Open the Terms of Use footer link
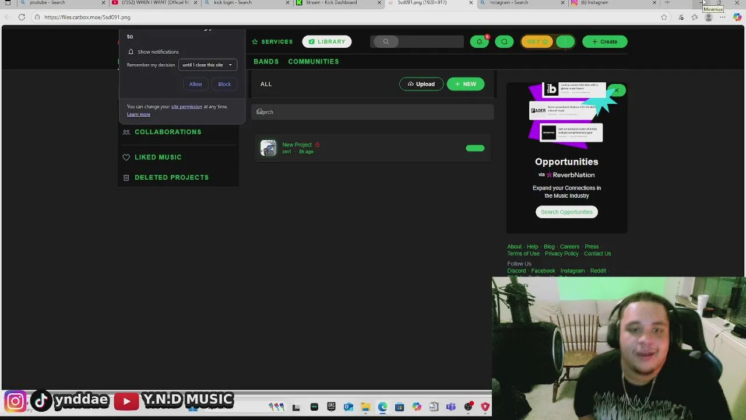746x420 pixels. tap(523, 254)
